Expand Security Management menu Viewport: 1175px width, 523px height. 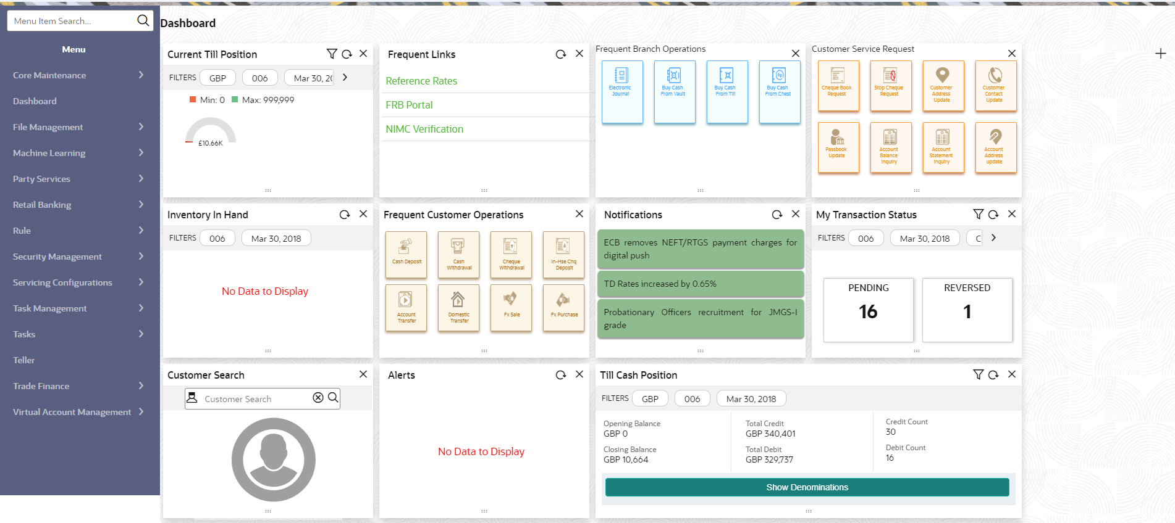[x=141, y=256]
